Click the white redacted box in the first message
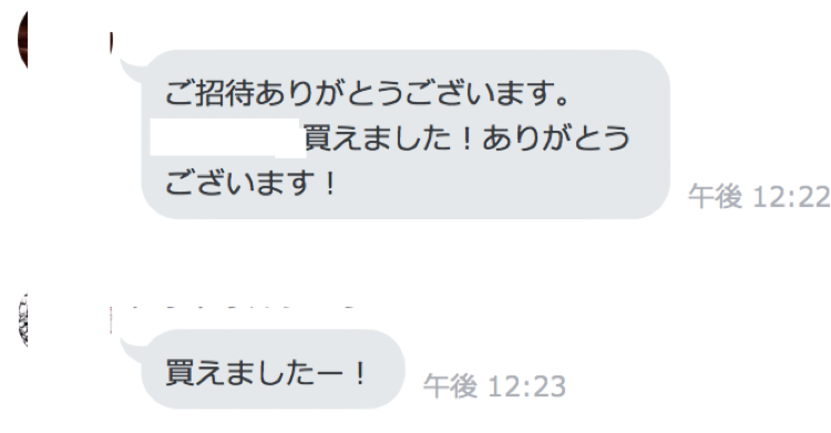 [228, 138]
